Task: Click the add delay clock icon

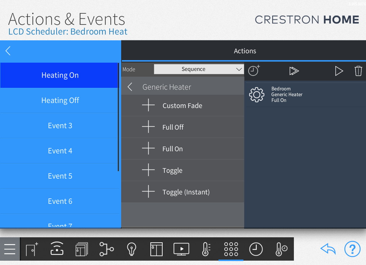Action: point(254,71)
